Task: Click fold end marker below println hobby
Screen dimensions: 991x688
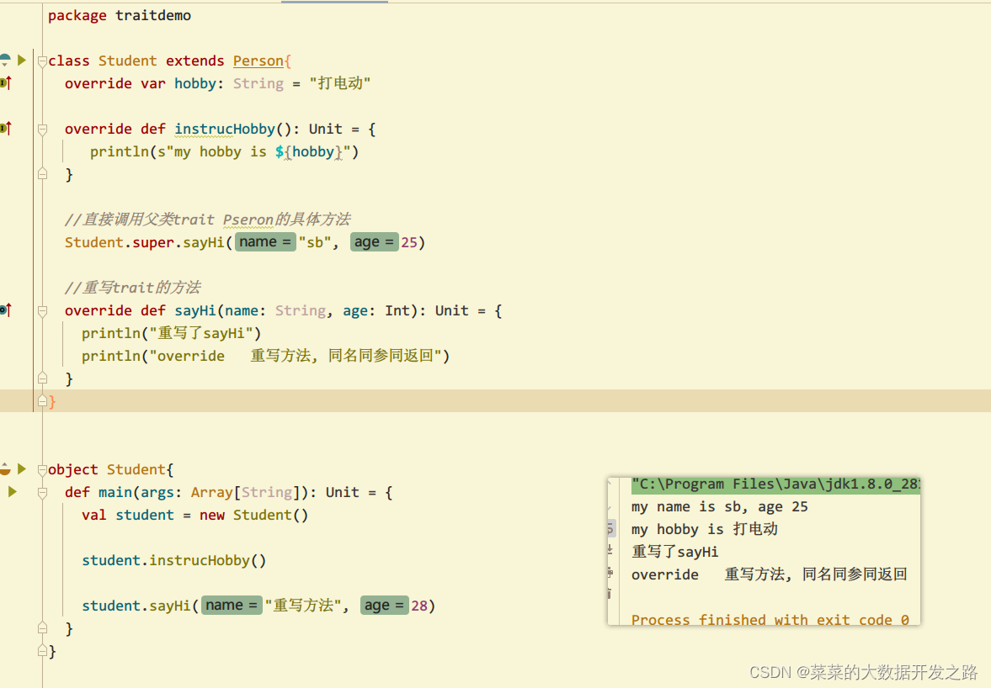Action: point(42,173)
